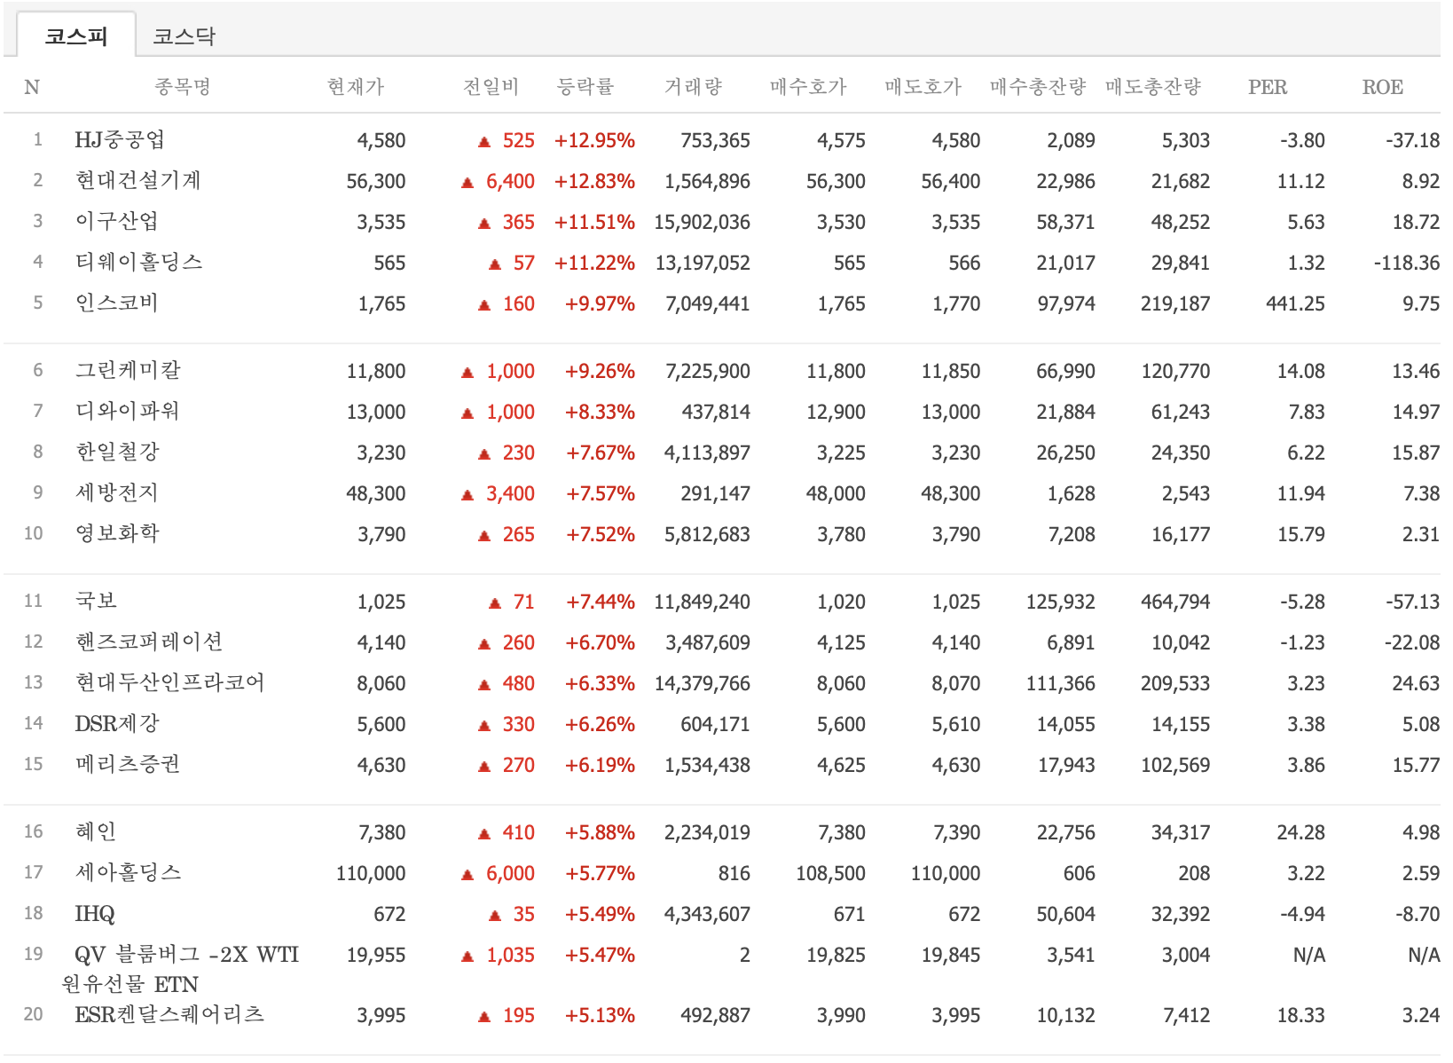Click the 등락률 column header

tap(585, 86)
